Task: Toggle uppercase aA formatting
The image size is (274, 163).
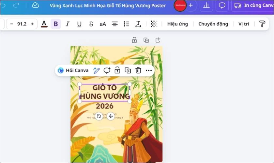Action: point(103,24)
